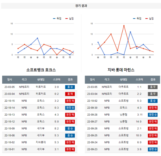
Task: Sort SoftBank table by 리그 header
Action: click(24, 80)
